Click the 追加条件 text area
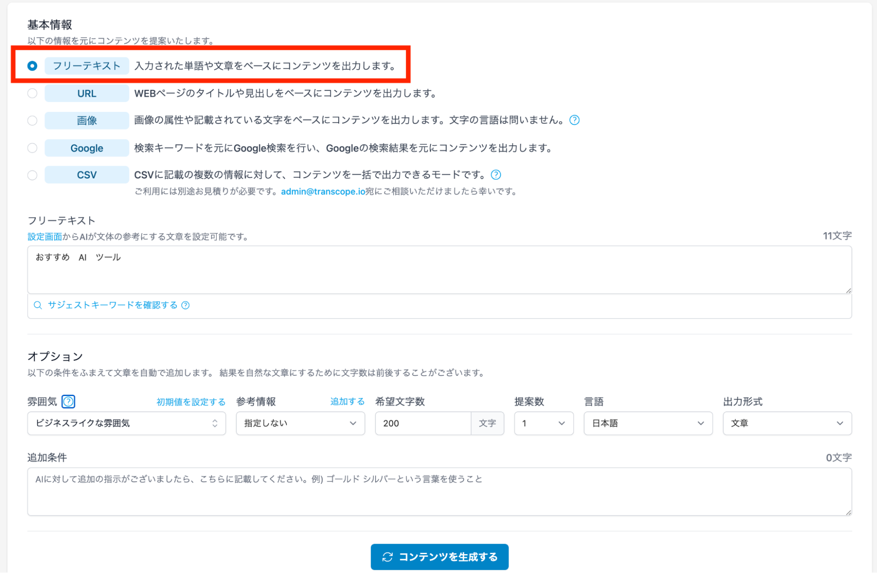 pos(439,491)
